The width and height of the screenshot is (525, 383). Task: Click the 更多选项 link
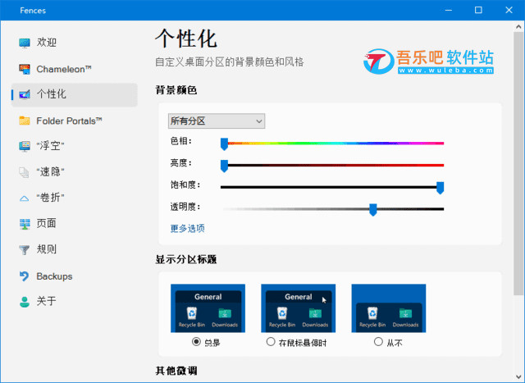pos(187,228)
